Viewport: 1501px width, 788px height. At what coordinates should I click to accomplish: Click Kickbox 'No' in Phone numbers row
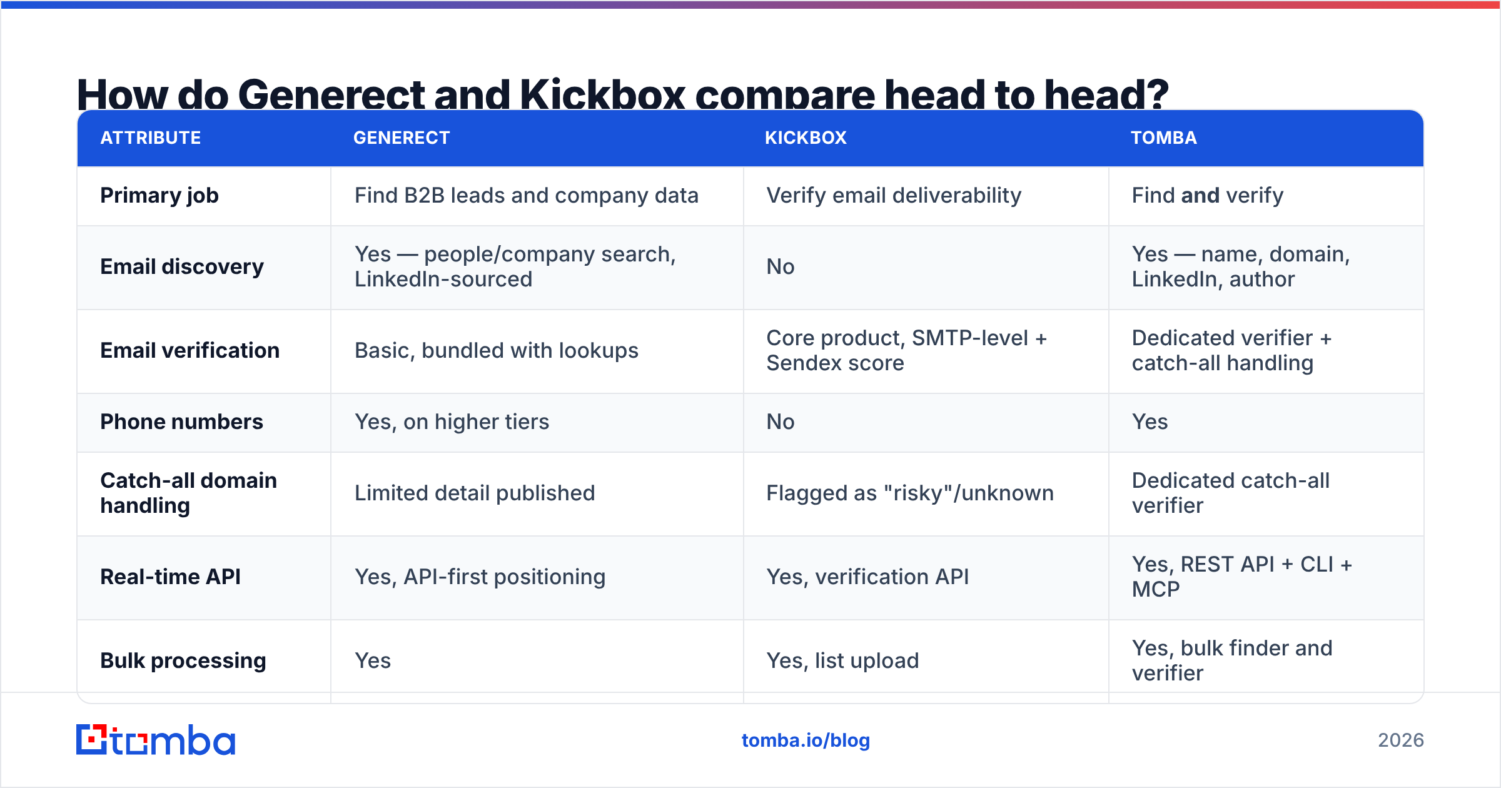coord(781,422)
